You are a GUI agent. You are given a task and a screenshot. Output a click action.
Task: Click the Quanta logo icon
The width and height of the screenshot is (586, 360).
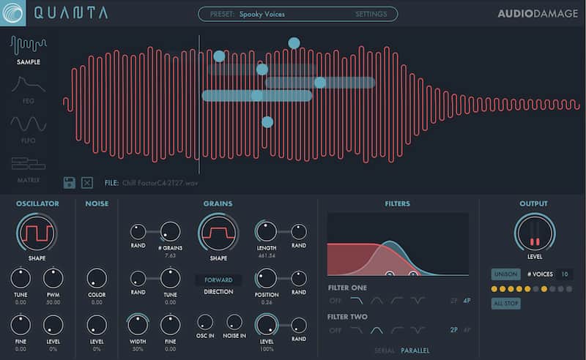point(12,13)
